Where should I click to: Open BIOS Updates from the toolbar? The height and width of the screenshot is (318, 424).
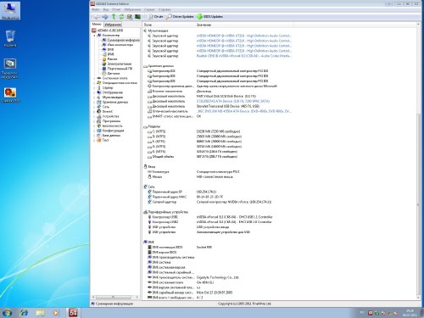click(209, 17)
